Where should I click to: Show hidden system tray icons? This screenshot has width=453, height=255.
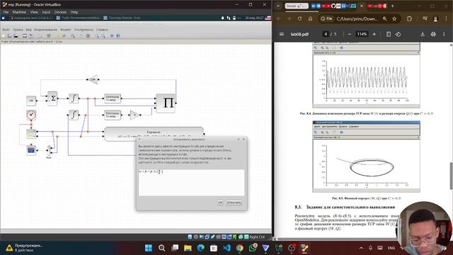pos(361,248)
